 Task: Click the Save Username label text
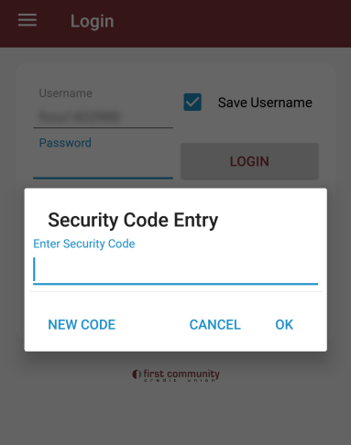click(x=265, y=103)
